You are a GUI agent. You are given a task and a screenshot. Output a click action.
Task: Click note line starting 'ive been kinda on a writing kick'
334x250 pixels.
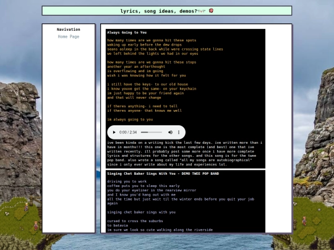point(185,143)
